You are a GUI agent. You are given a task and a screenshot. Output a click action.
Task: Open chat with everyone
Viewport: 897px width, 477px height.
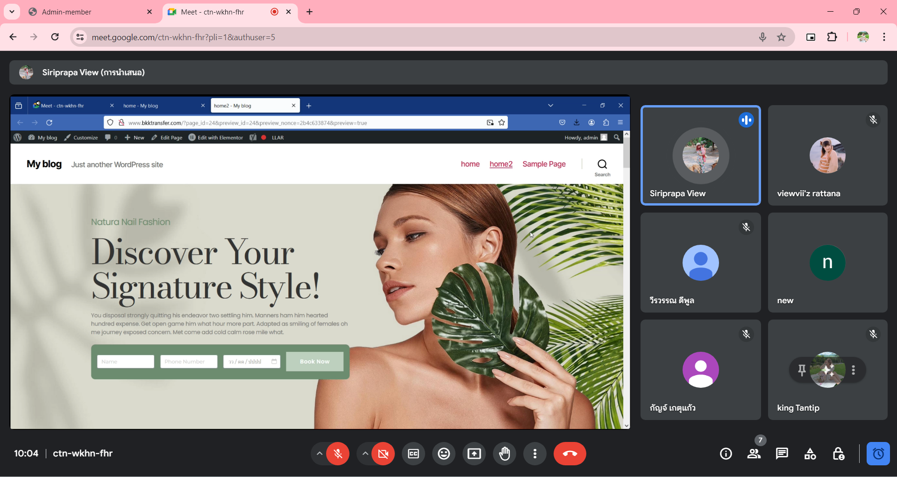pyautogui.click(x=782, y=454)
